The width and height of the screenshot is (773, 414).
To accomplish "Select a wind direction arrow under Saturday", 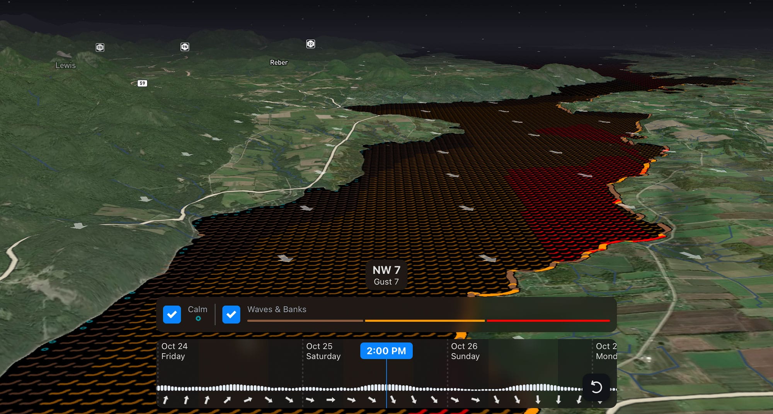I will (351, 400).
